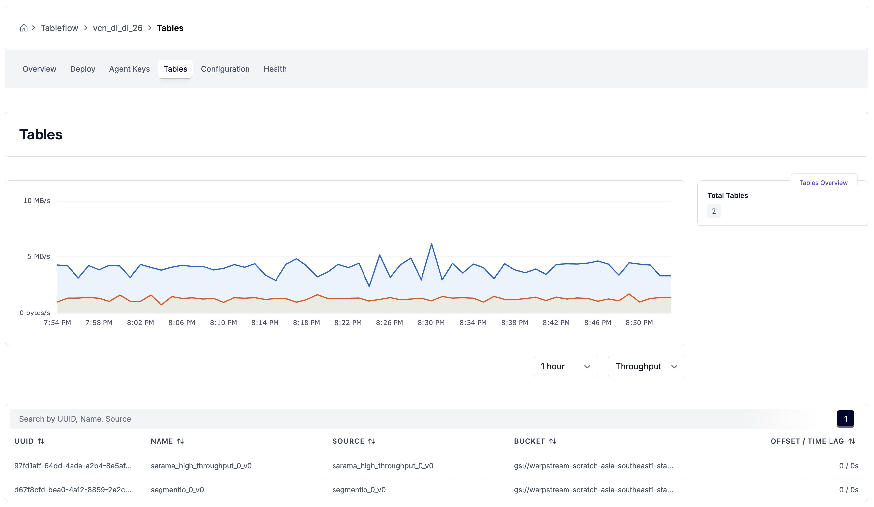The width and height of the screenshot is (874, 507).
Task: Open the Throughput metric dropdown
Action: 646,367
